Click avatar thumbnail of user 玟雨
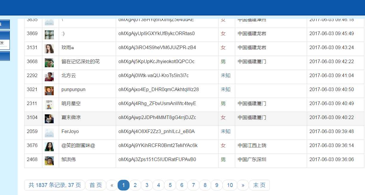The height and width of the screenshot is (195, 365). (x=49, y=49)
